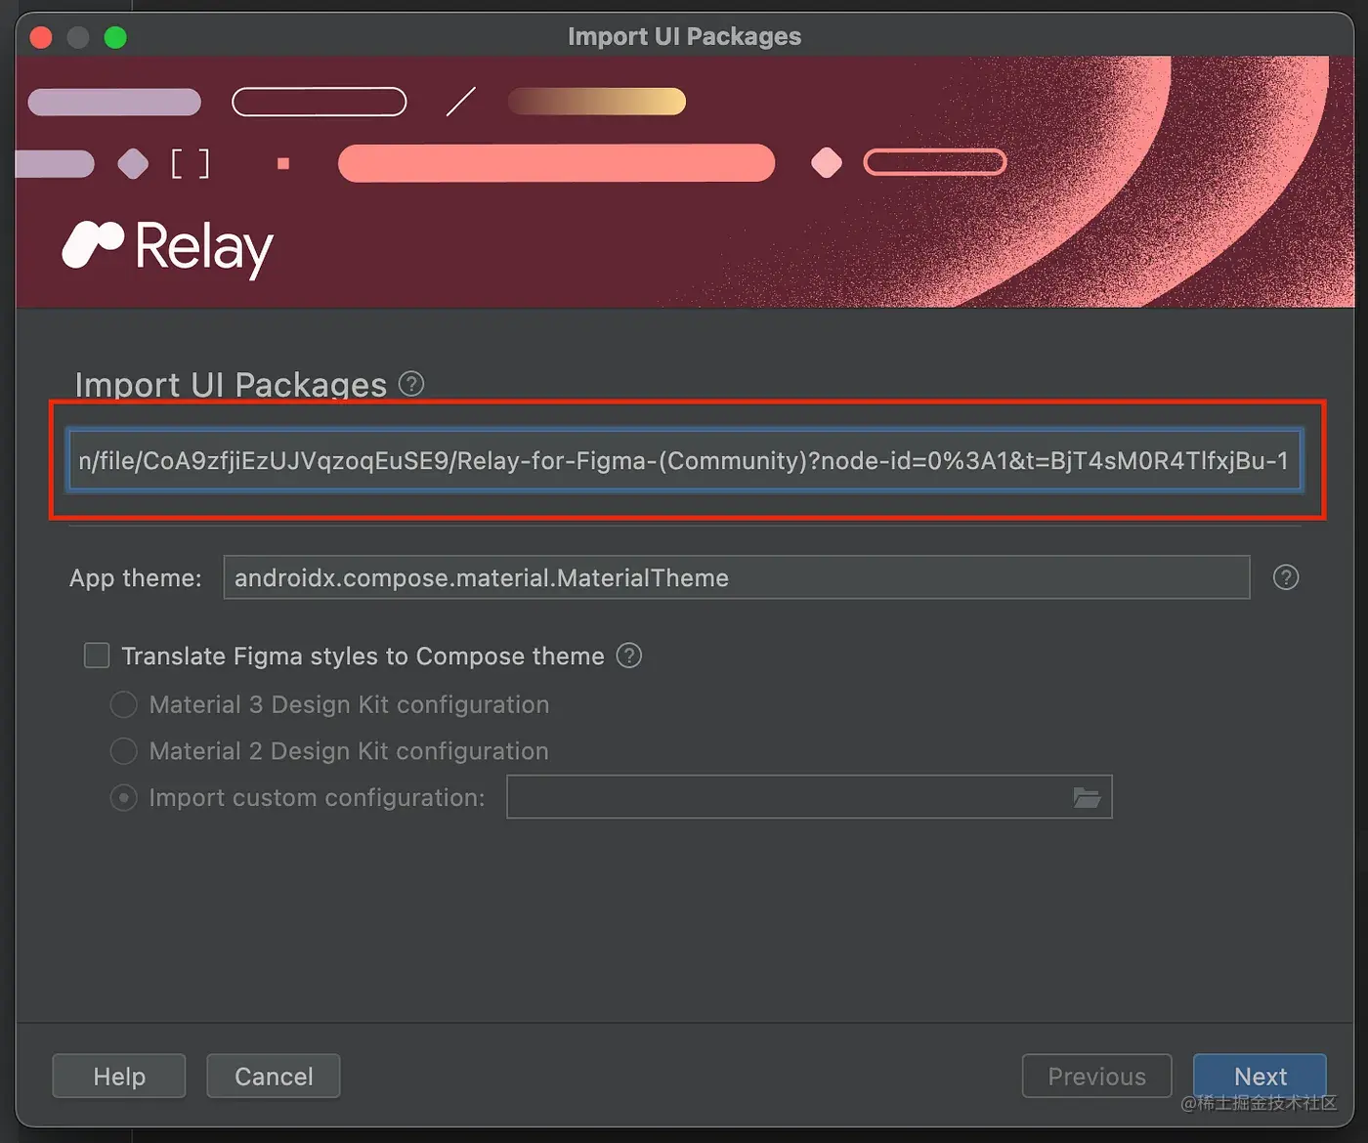The image size is (1368, 1143).
Task: Click the green full-screen window button
Action: (114, 37)
